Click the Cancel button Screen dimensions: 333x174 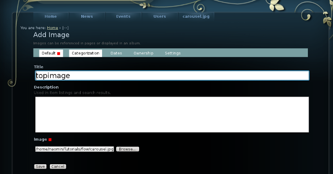point(58,166)
